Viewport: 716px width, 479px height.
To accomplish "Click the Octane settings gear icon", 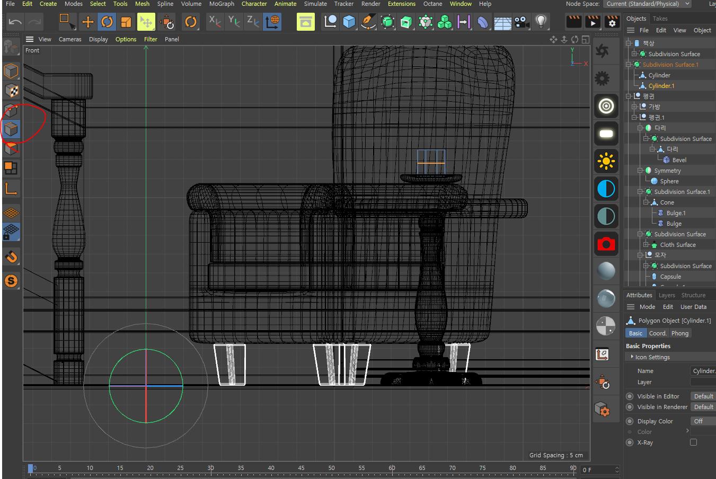I will coord(602,78).
